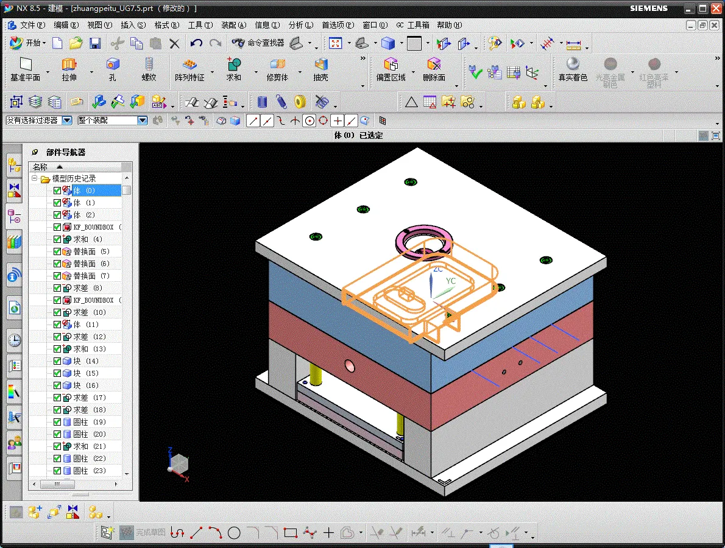The image size is (725, 548).
Task: Click the line sketch tool
Action: tap(196, 533)
